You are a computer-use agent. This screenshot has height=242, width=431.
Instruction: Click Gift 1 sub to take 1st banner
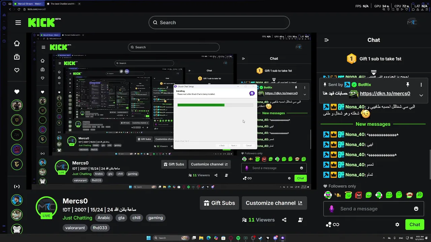[x=374, y=59]
